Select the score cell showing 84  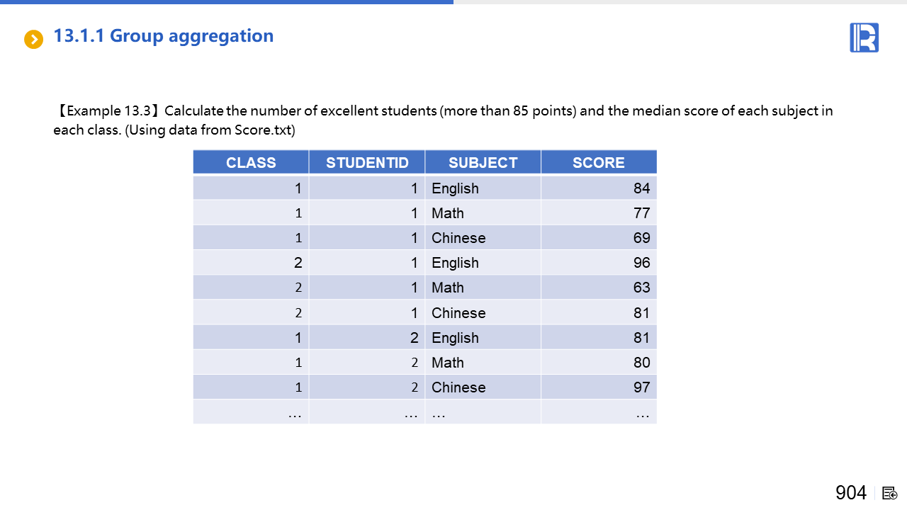pos(641,188)
